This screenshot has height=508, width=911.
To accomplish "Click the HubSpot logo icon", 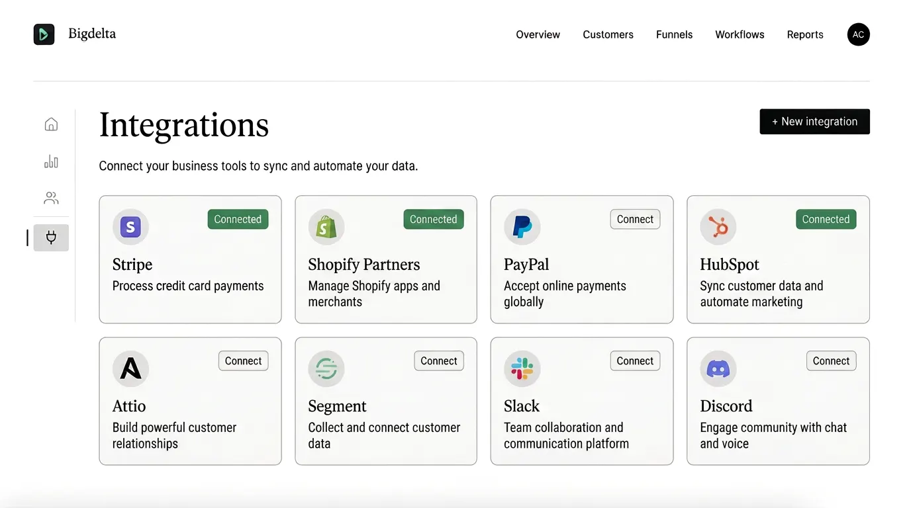I will coord(718,228).
